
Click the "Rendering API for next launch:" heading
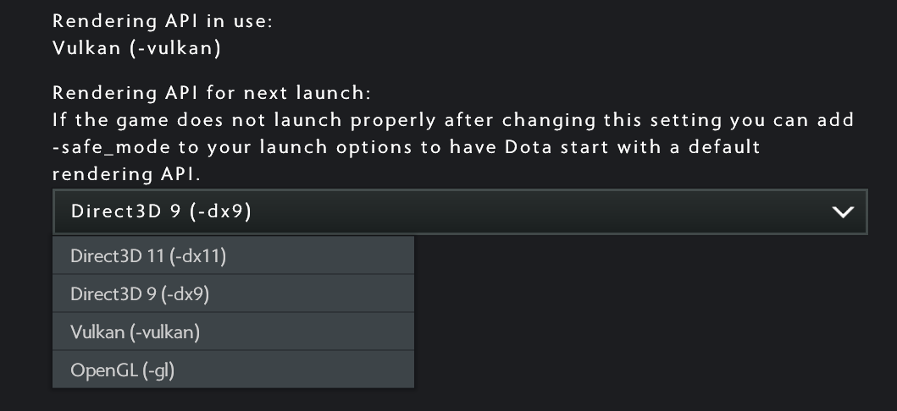point(212,92)
